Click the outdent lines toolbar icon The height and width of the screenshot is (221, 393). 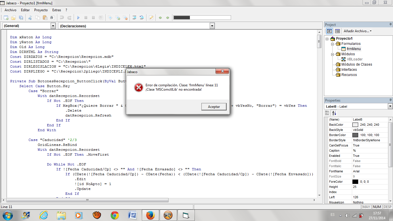142,18
